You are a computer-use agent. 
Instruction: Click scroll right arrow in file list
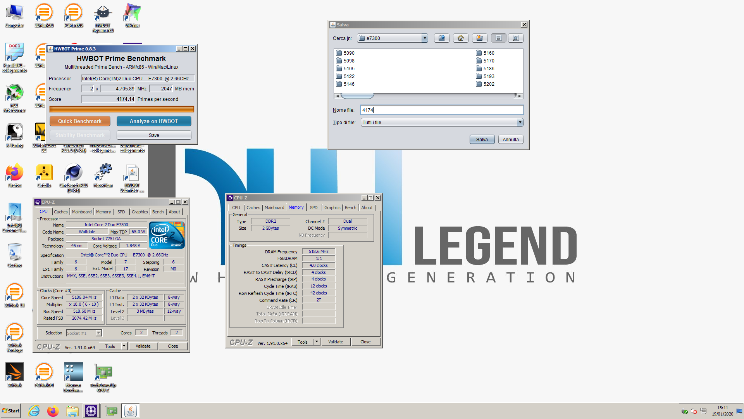520,96
